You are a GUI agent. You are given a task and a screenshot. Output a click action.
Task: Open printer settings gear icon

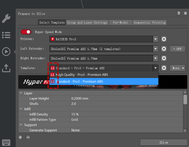164,39
